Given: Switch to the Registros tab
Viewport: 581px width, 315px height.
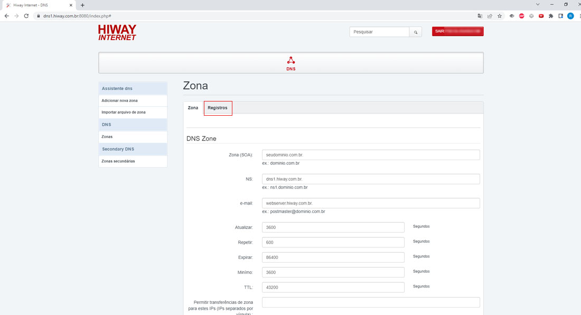Looking at the screenshot, I should click(x=218, y=108).
